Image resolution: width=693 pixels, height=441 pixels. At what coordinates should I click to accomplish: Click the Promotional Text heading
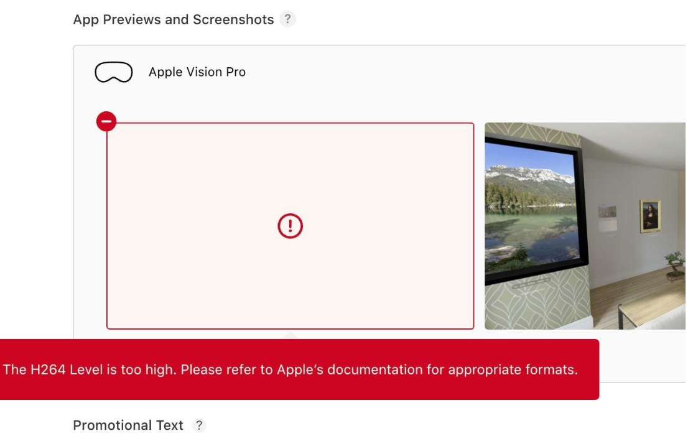pyautogui.click(x=128, y=425)
